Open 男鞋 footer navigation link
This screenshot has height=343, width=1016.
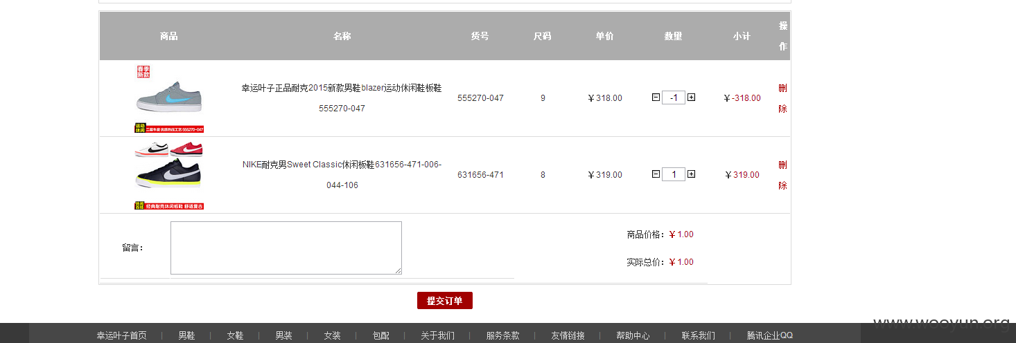[186, 335]
